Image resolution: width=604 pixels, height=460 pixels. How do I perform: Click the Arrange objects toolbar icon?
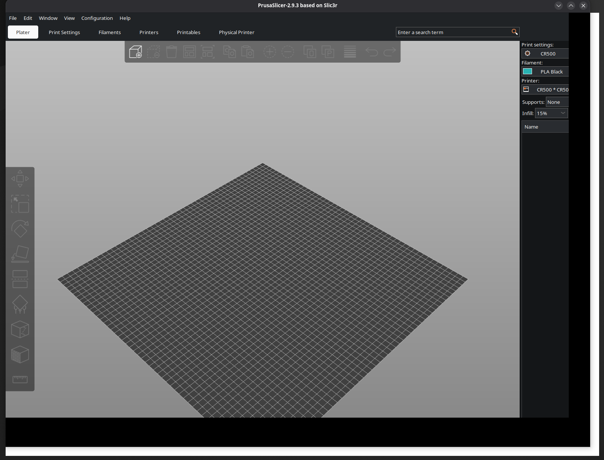[189, 52]
